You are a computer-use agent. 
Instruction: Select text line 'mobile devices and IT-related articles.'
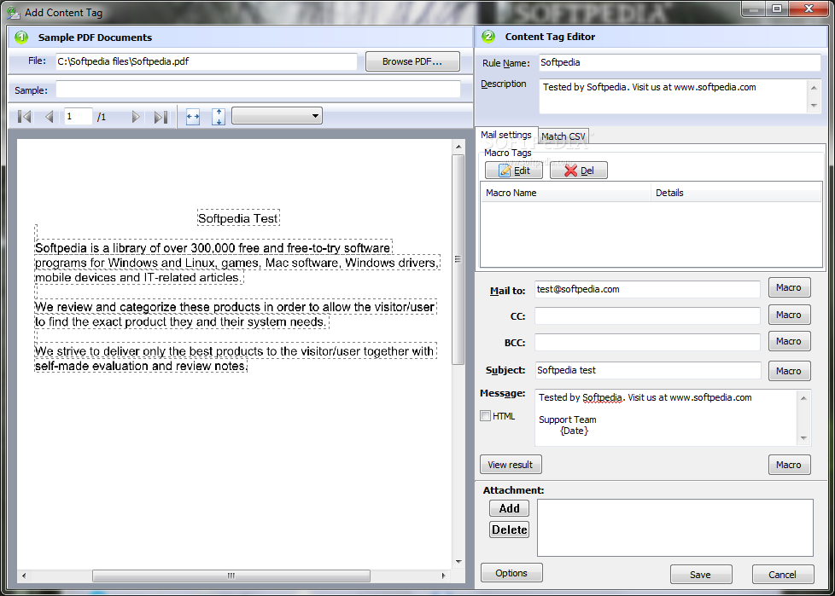click(x=138, y=277)
